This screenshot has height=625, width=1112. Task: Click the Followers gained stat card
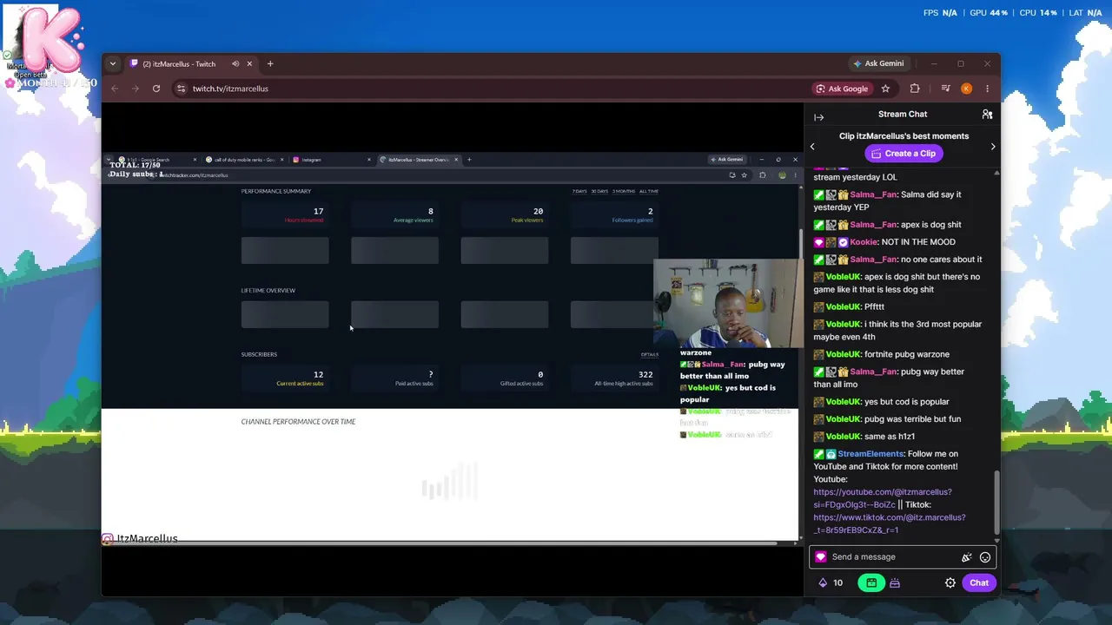[x=614, y=215]
